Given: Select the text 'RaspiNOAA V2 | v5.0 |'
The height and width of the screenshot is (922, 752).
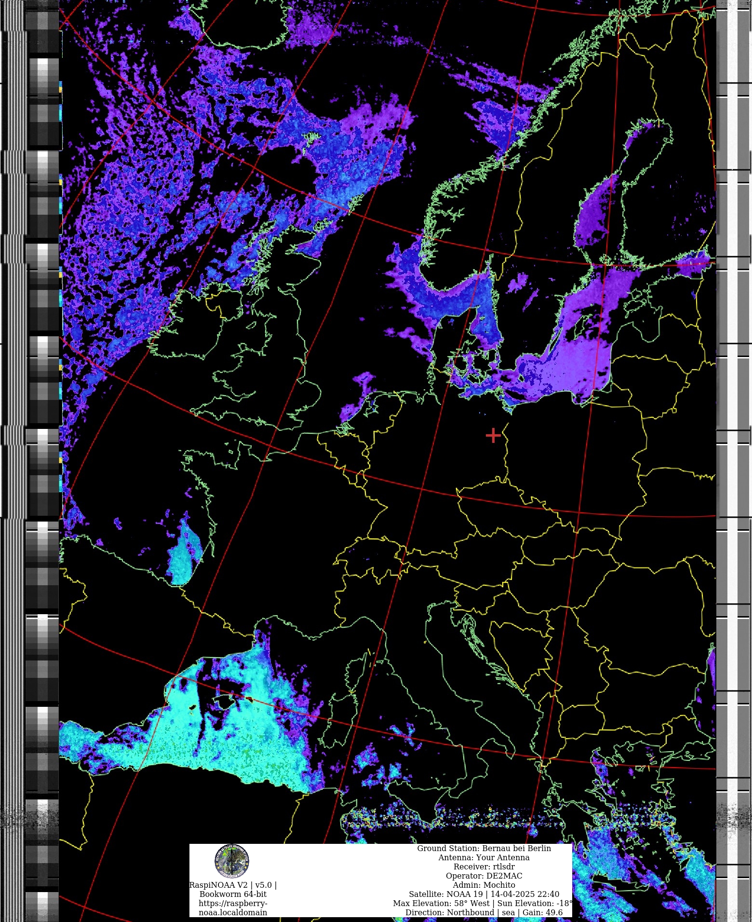Looking at the screenshot, I should point(233,885).
